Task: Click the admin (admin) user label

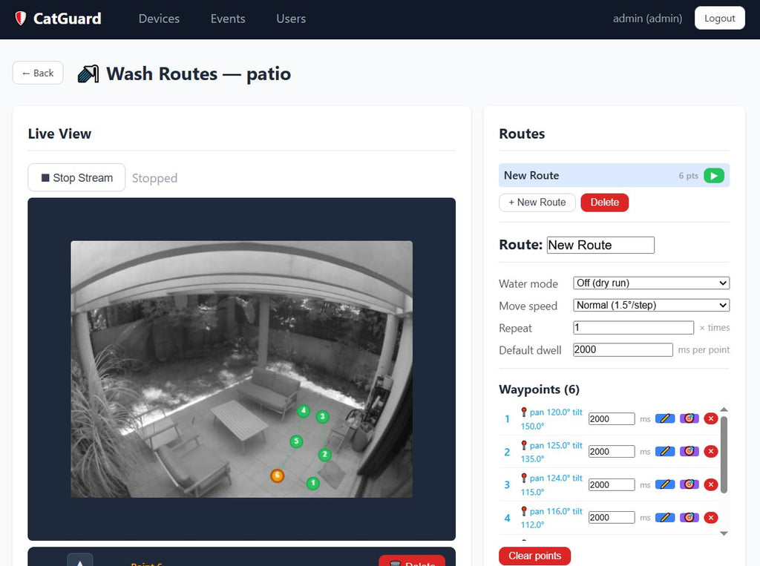Action: 647,19
